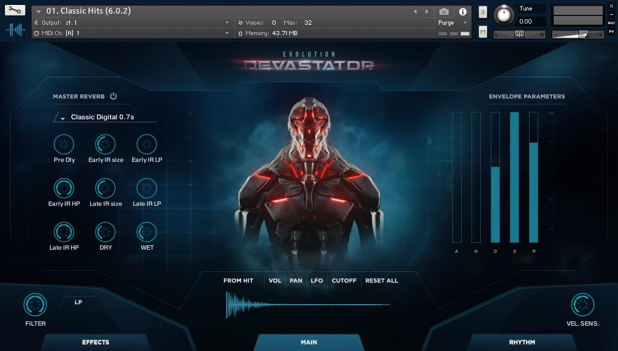Click the MIDI channel icon
The image size is (618, 351).
36,33
